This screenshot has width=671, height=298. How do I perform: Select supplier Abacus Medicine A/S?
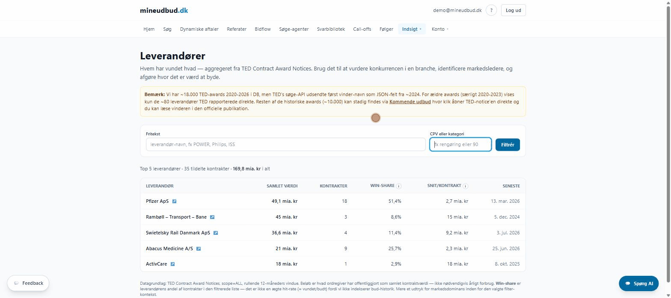pyautogui.click(x=169, y=248)
